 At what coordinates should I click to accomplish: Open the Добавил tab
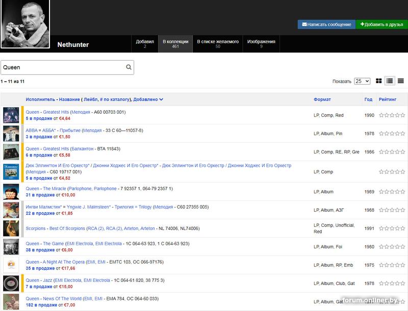point(145,44)
